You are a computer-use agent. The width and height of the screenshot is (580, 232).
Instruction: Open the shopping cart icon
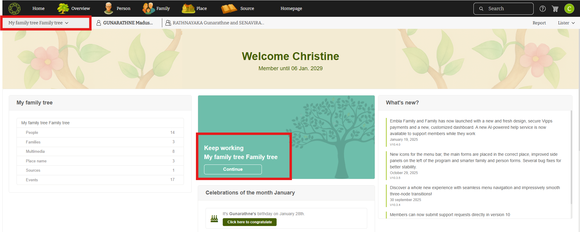pyautogui.click(x=555, y=9)
